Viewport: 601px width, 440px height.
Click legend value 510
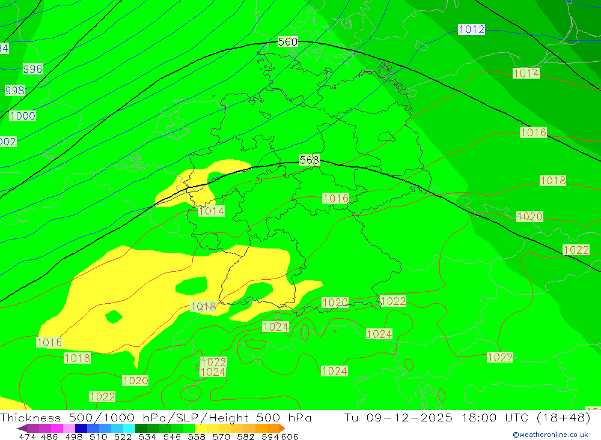click(98, 436)
